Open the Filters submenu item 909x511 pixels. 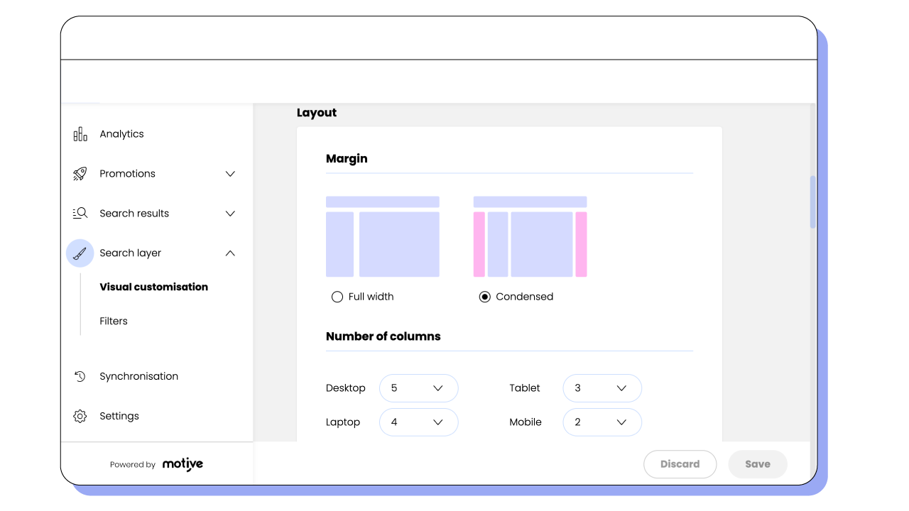114,322
